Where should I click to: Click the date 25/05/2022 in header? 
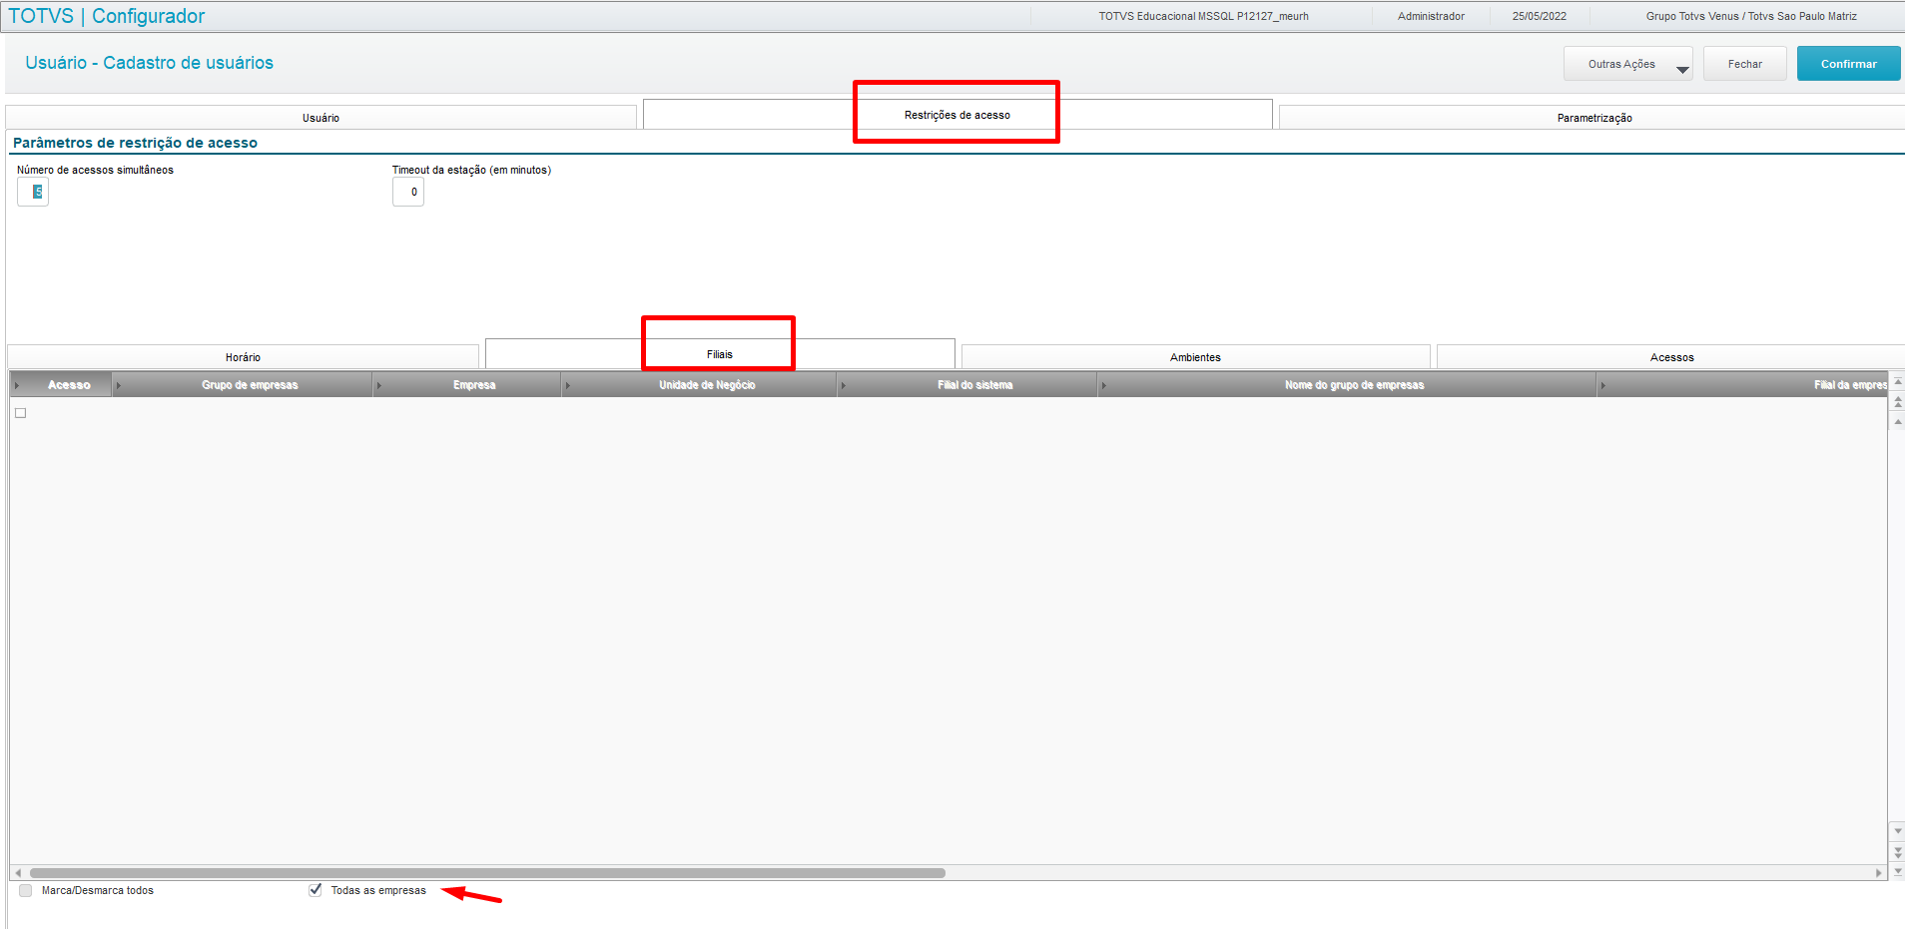click(x=1539, y=16)
